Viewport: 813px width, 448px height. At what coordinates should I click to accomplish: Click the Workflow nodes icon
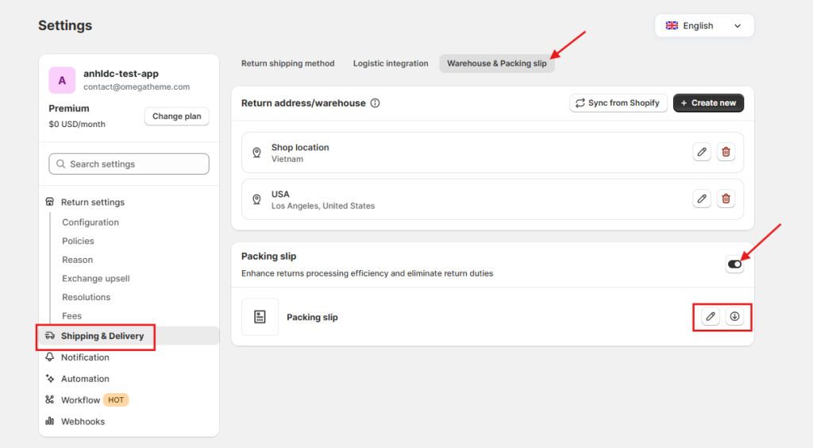(x=50, y=400)
